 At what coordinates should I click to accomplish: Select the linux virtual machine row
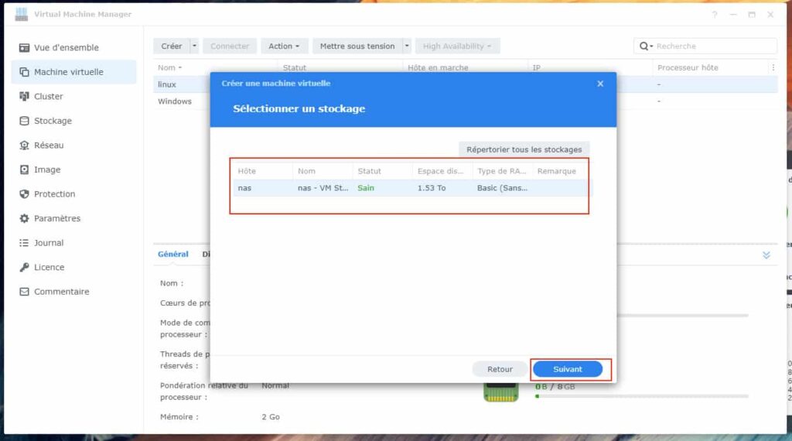coord(182,84)
